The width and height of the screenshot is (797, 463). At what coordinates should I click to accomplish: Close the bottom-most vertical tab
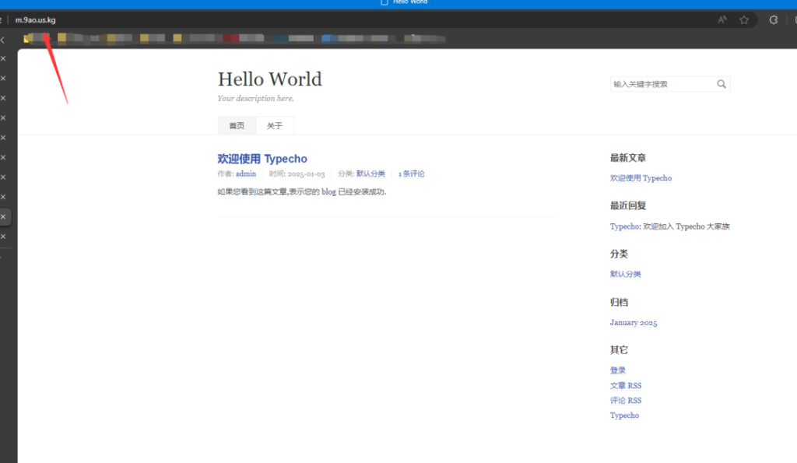click(x=3, y=237)
